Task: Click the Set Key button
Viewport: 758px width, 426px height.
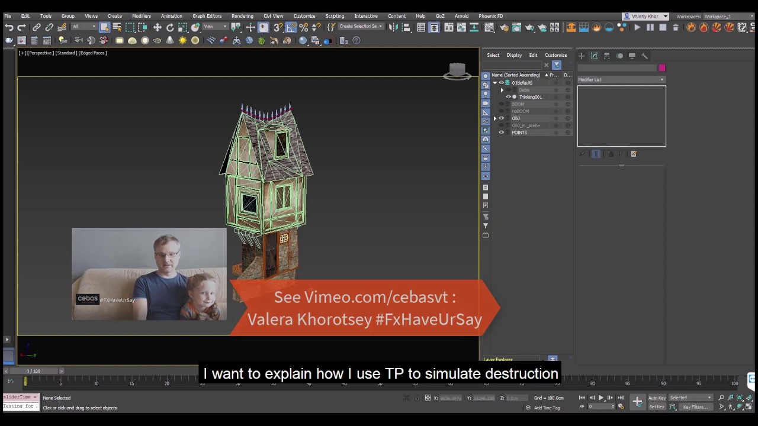Action: 657,406
